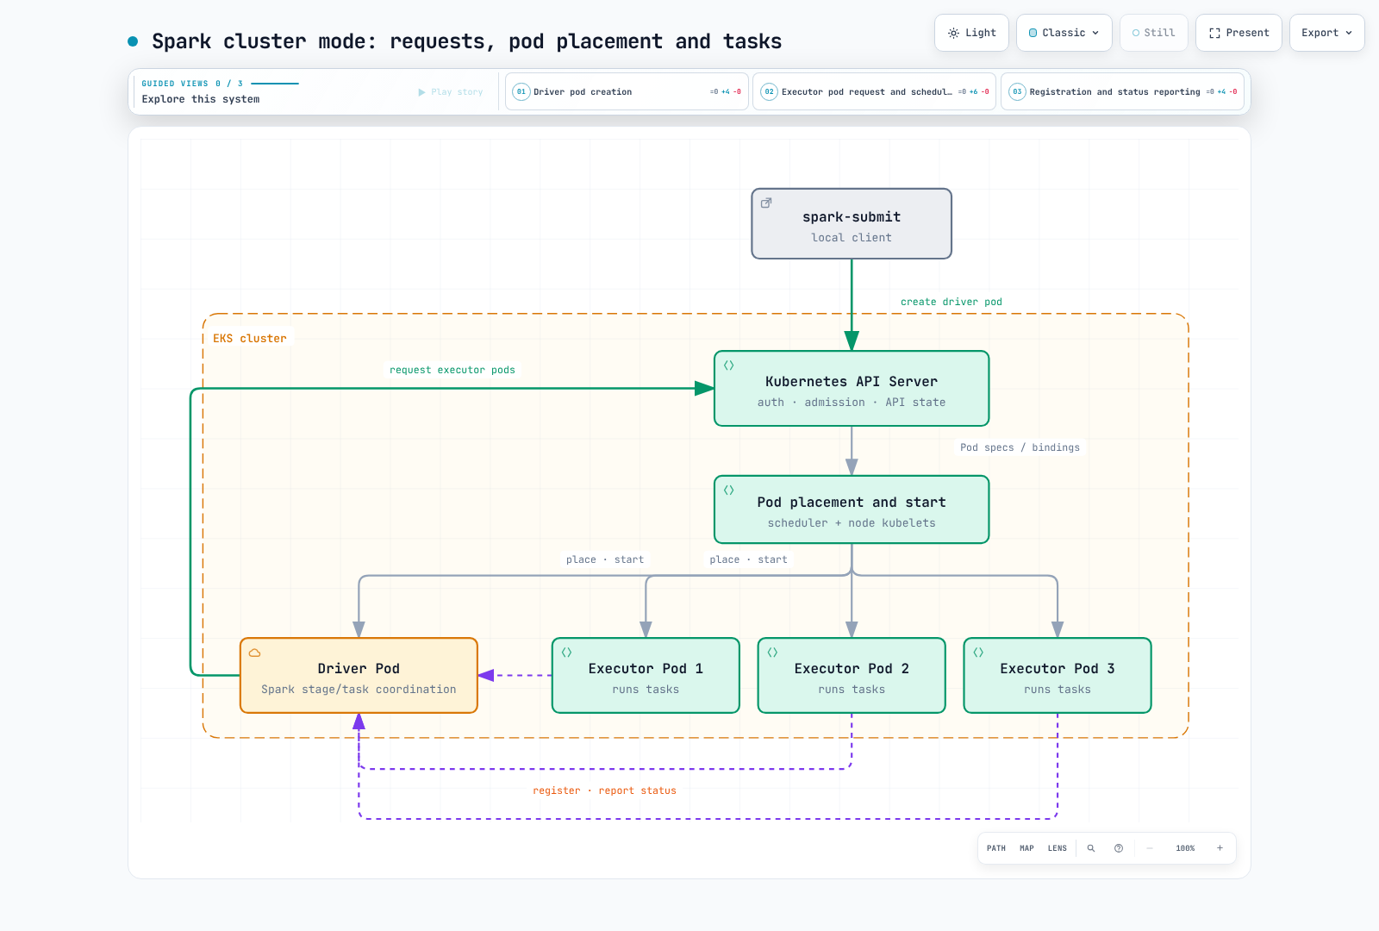Click the Present button
Viewport: 1379px width, 931px height.
(x=1239, y=33)
